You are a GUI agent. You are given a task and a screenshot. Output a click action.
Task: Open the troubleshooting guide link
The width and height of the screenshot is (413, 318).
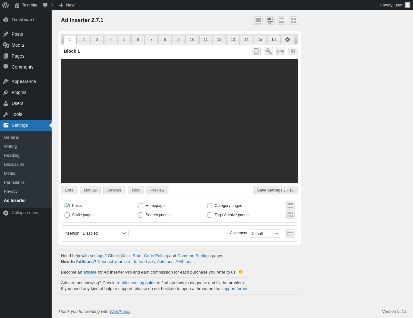pos(136,283)
